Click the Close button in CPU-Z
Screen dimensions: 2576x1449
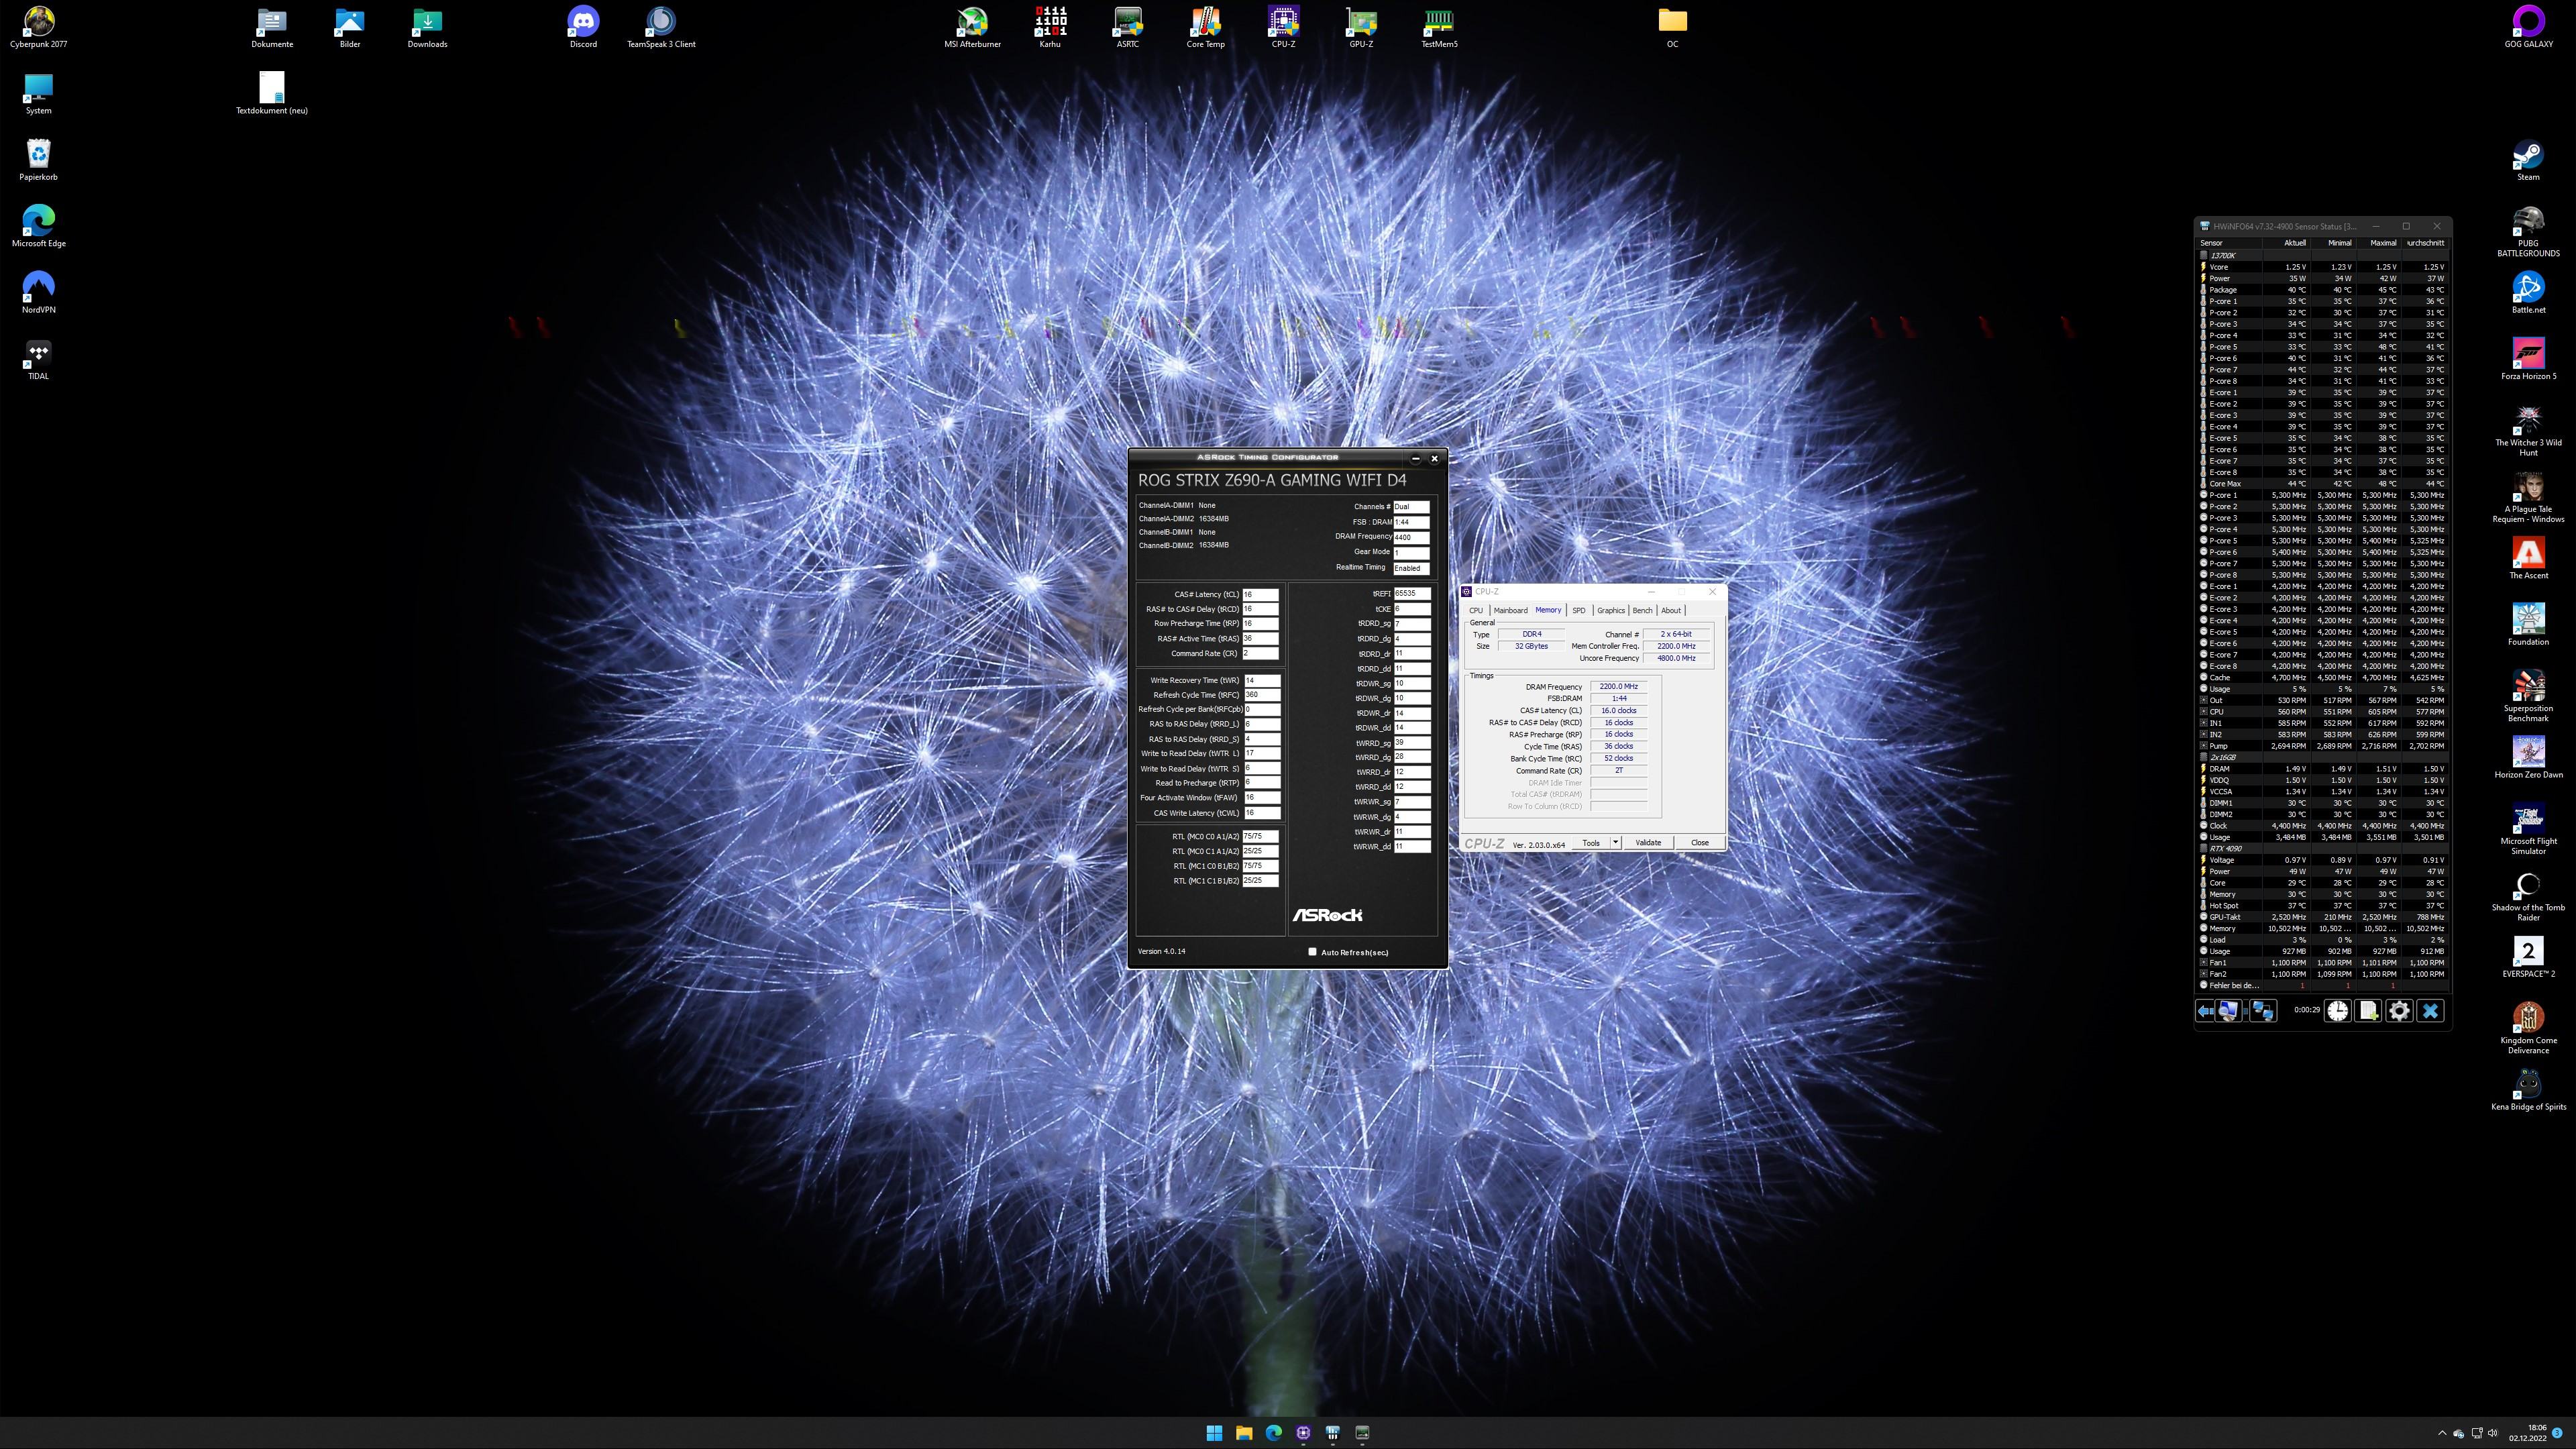(x=1699, y=842)
